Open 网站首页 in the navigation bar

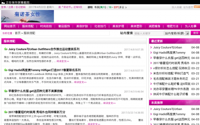click(10, 26)
